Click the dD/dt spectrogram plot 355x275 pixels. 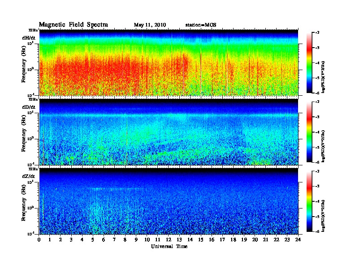(x=169, y=132)
